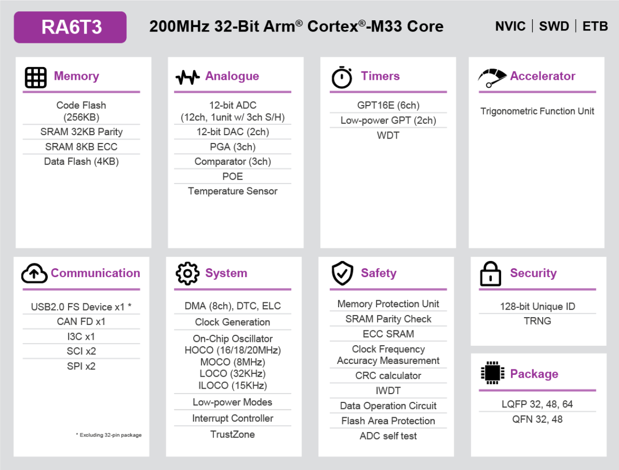
Task: Click the Security padlock icon
Action: [x=490, y=274]
